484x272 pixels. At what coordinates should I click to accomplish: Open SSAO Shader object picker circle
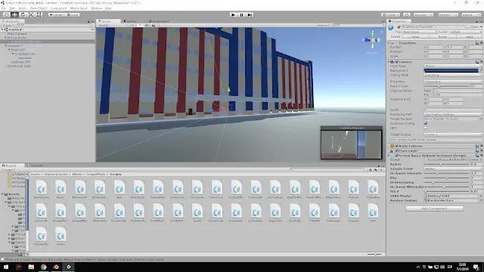click(481, 196)
